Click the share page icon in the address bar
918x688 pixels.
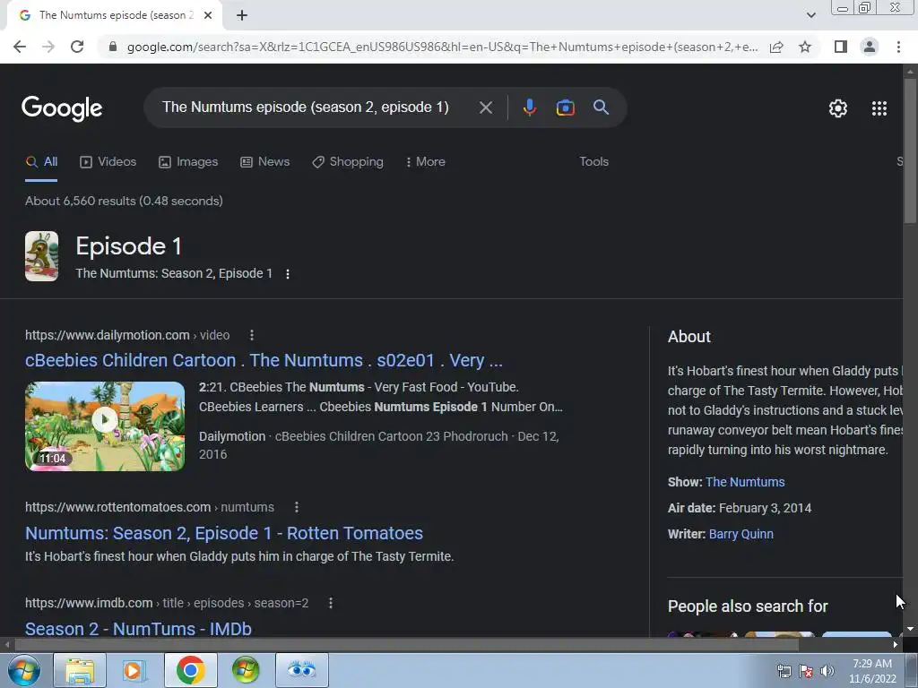click(776, 47)
